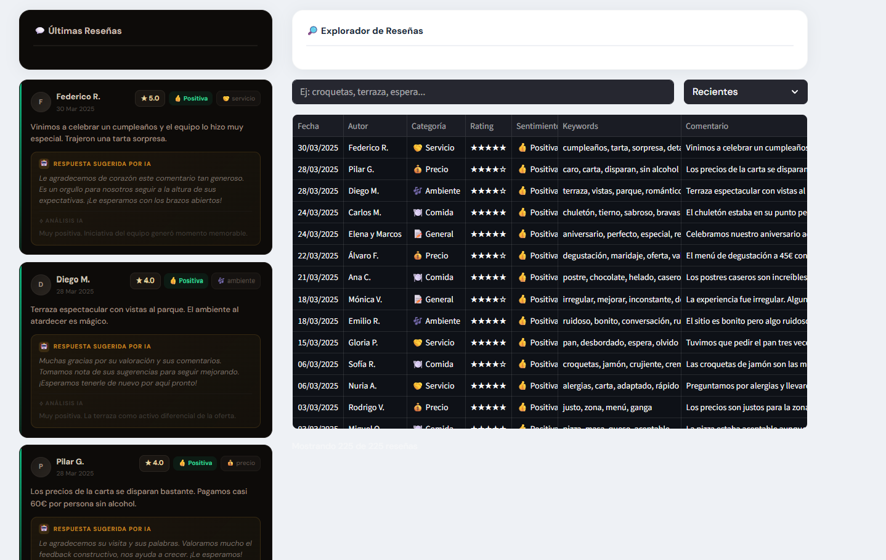Sort table by Fecha column header
The height and width of the screenshot is (560, 886).
click(x=309, y=126)
